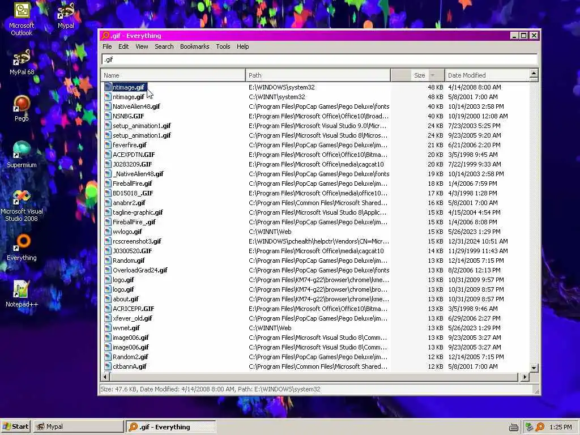The image size is (580, 435).
Task: Click the horizontal scrollbar right arrow
Action: point(524,377)
